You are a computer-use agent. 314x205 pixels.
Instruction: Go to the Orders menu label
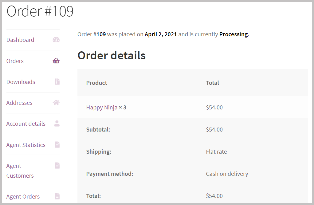pyautogui.click(x=15, y=61)
